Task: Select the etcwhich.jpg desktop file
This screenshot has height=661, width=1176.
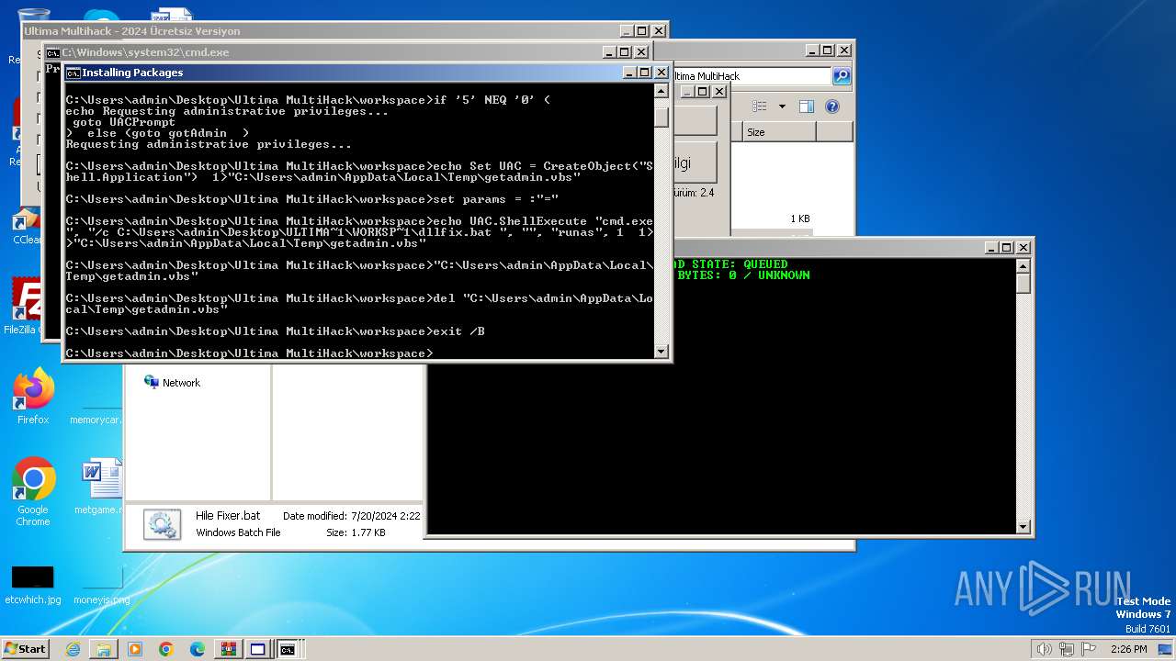Action: click(x=32, y=585)
